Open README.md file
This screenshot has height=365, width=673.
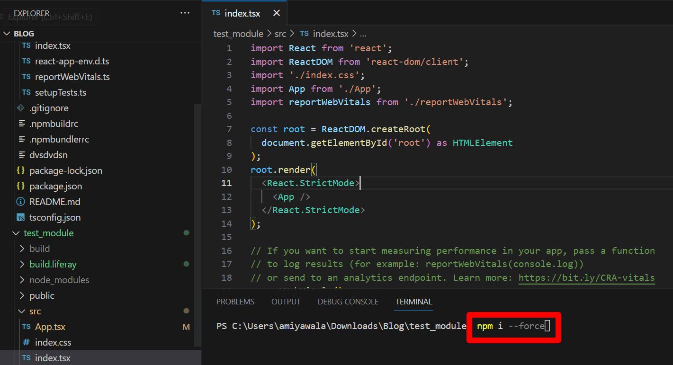click(x=55, y=202)
